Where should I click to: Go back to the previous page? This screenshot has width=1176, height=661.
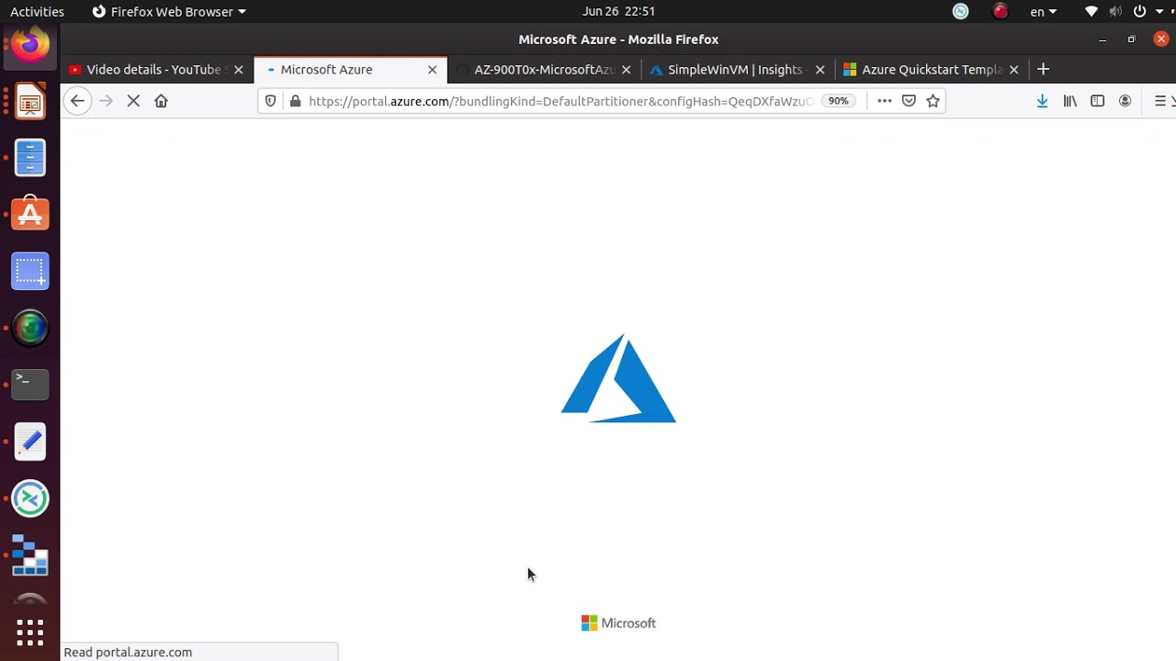(x=77, y=101)
